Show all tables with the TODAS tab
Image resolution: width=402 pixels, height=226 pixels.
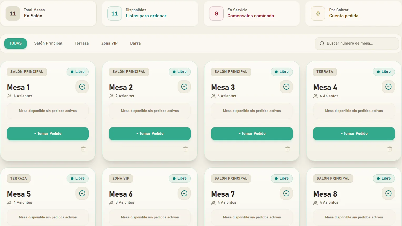[16, 44]
